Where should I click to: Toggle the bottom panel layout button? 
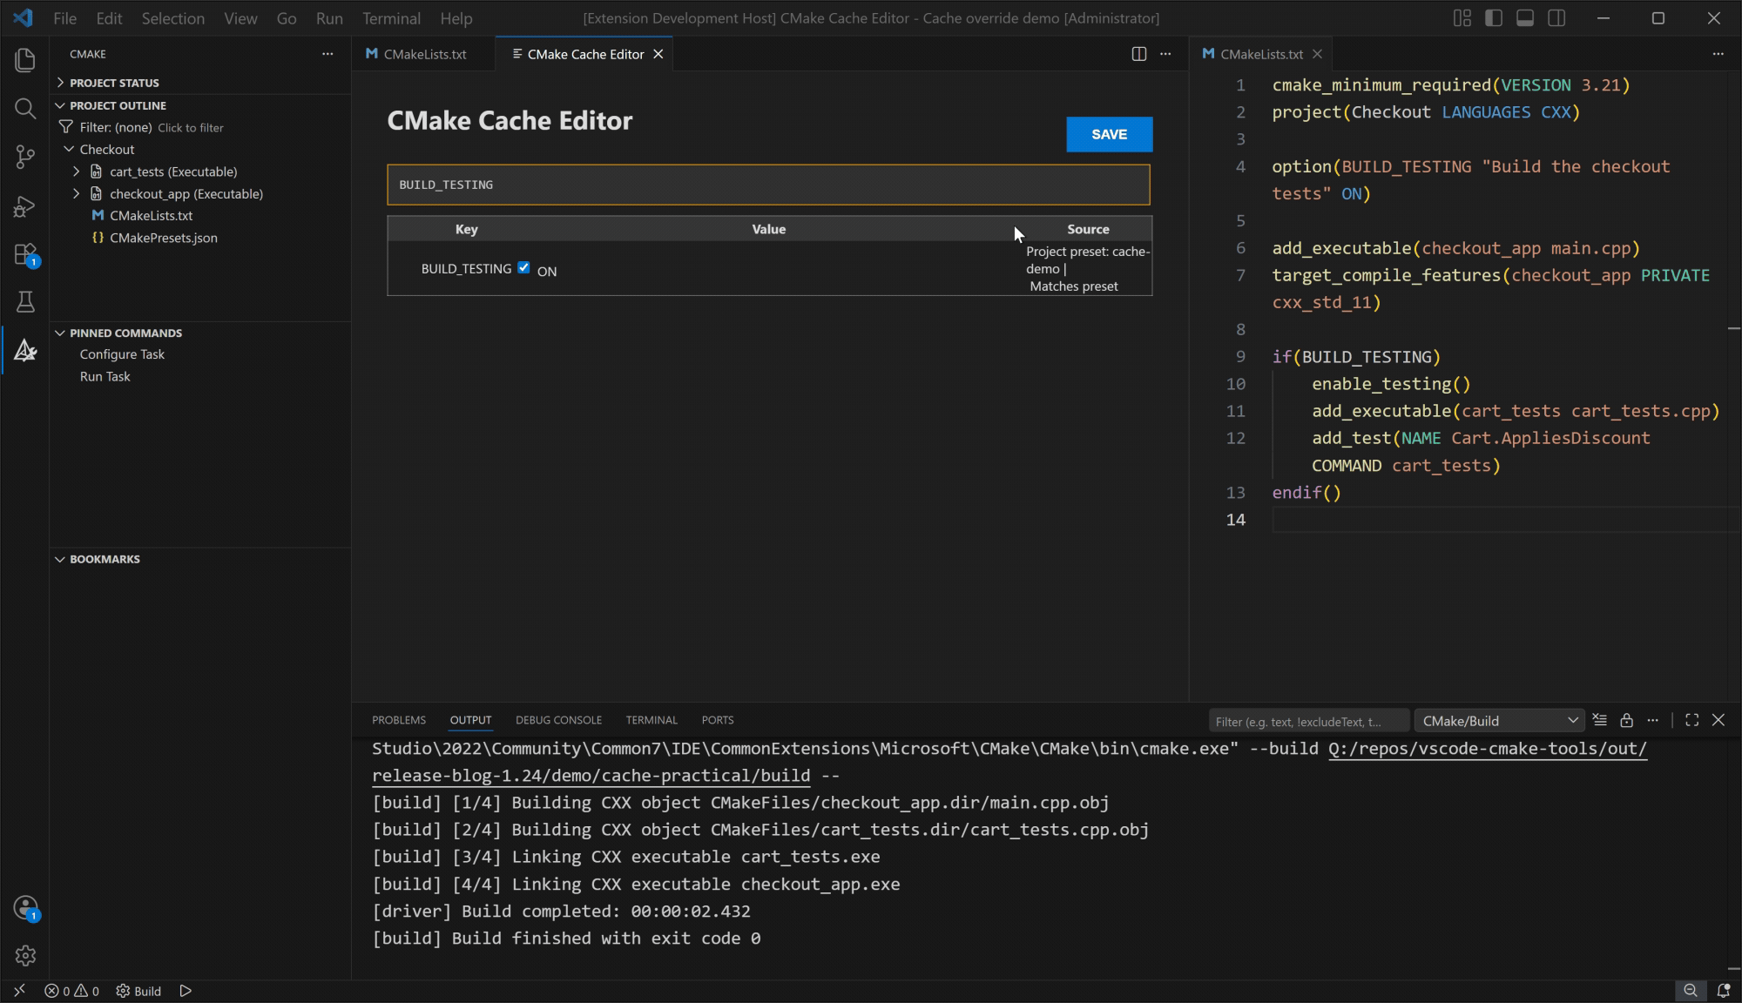click(1525, 18)
